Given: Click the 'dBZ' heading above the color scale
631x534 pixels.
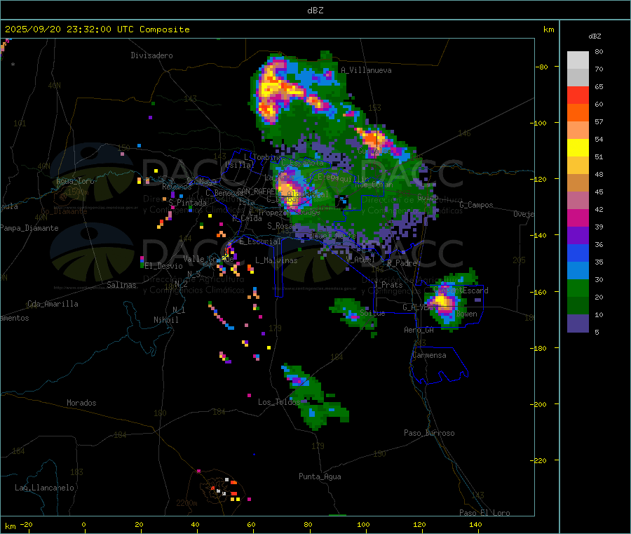Looking at the screenshot, I should [x=595, y=36].
